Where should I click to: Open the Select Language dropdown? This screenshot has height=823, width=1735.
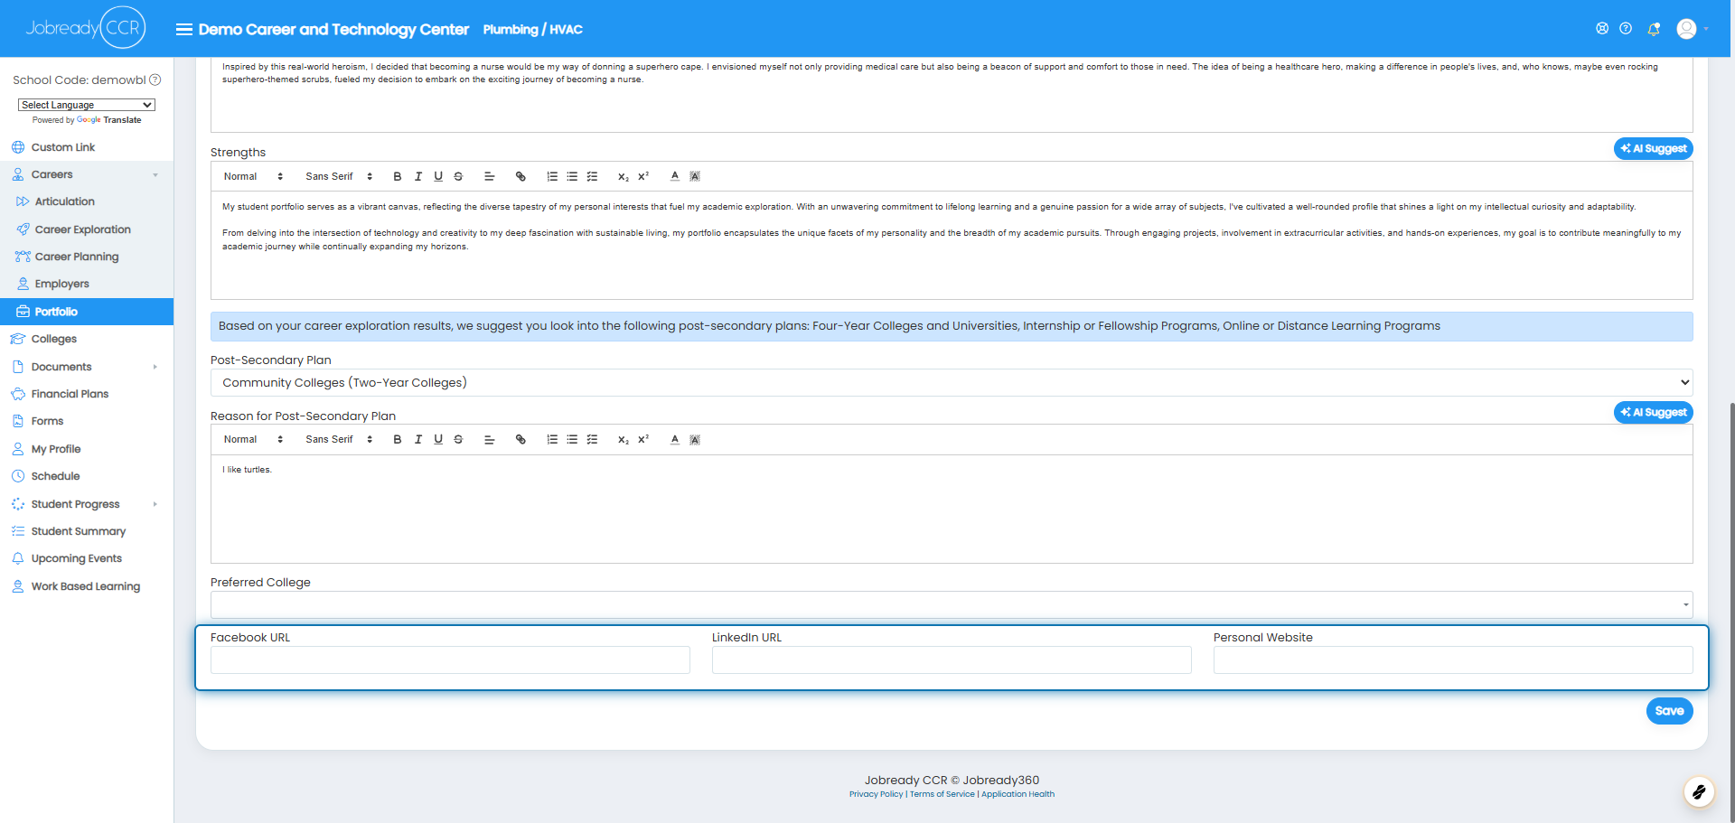(x=87, y=105)
